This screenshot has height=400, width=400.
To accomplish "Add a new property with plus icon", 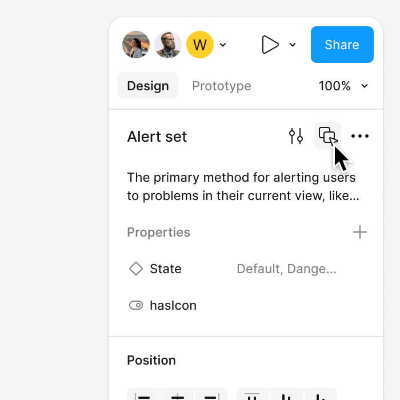I will 359,232.
